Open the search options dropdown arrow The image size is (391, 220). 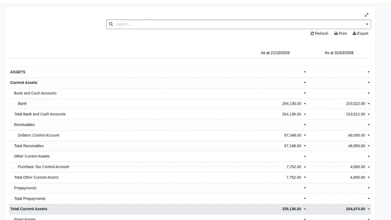(x=367, y=24)
